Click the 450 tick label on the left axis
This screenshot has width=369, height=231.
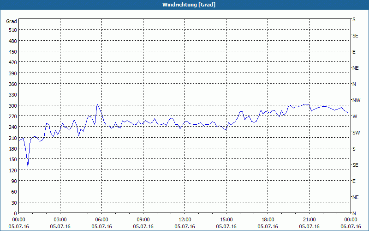point(13,52)
